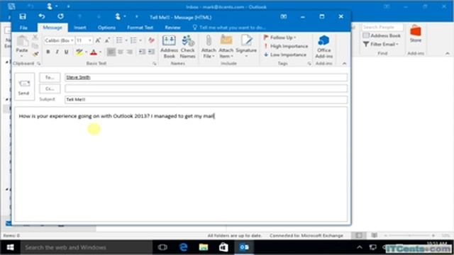Click Search People box in main window
This screenshot has width=454, height=255.
pos(382,27)
